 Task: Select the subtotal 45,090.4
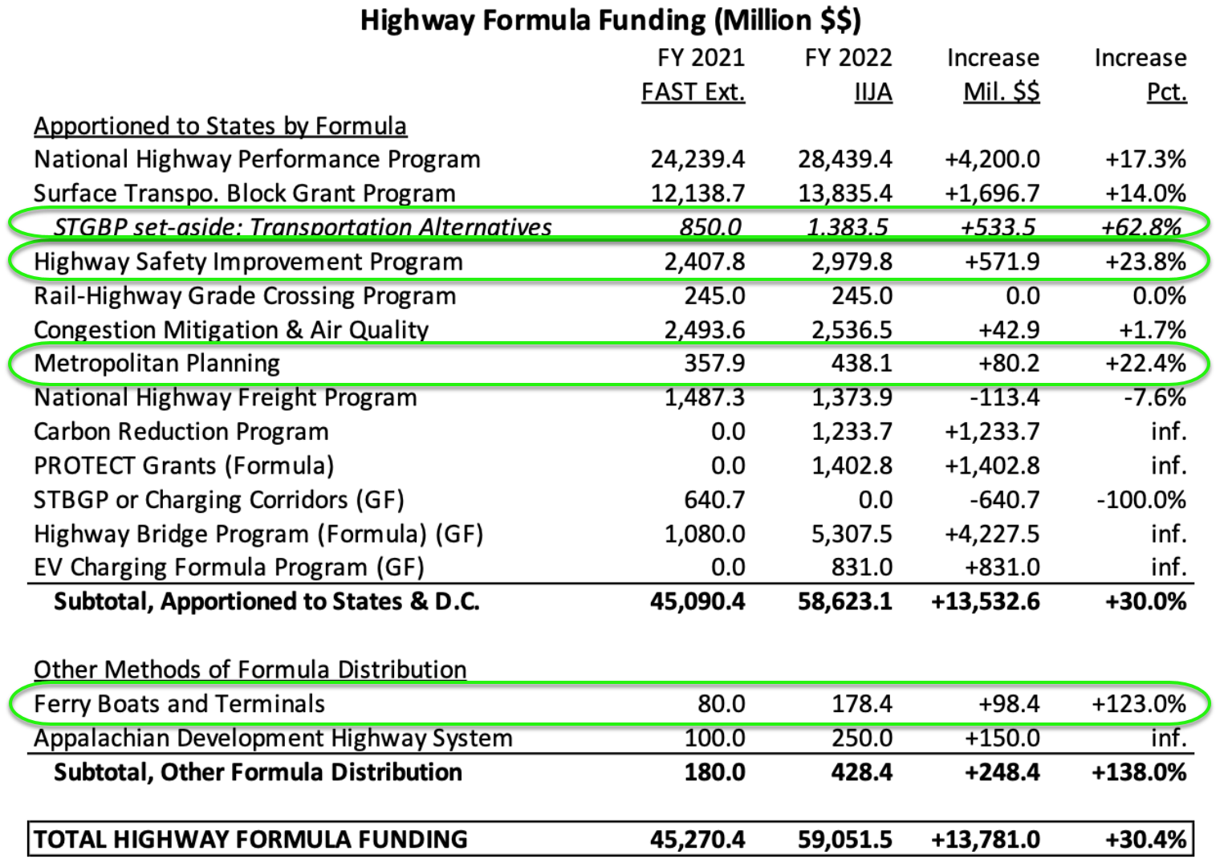[697, 601]
